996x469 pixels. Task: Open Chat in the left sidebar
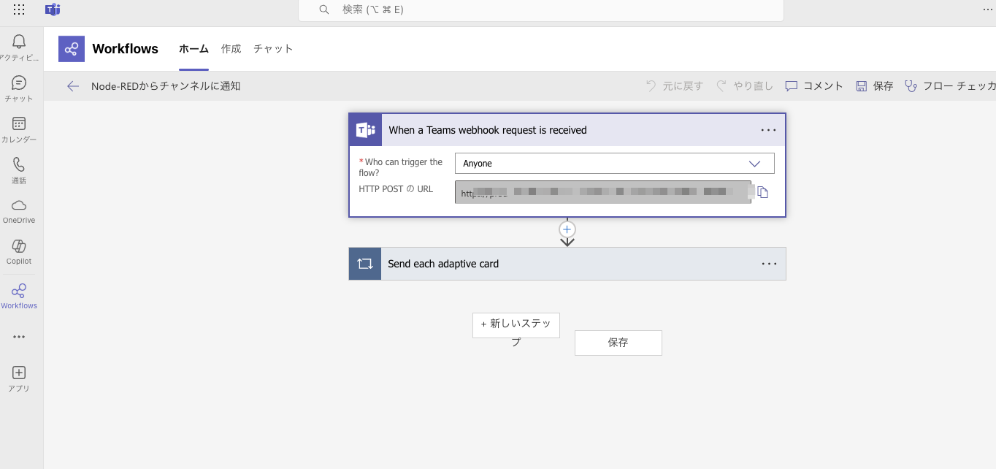tap(19, 88)
